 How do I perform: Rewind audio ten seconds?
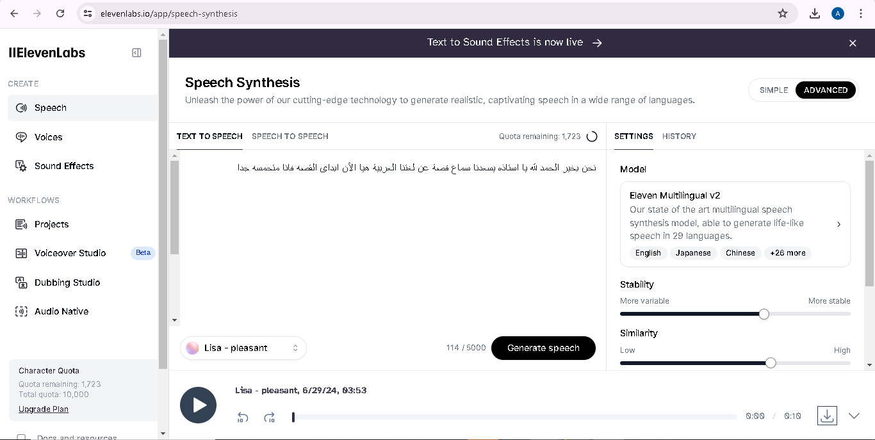[x=243, y=417]
